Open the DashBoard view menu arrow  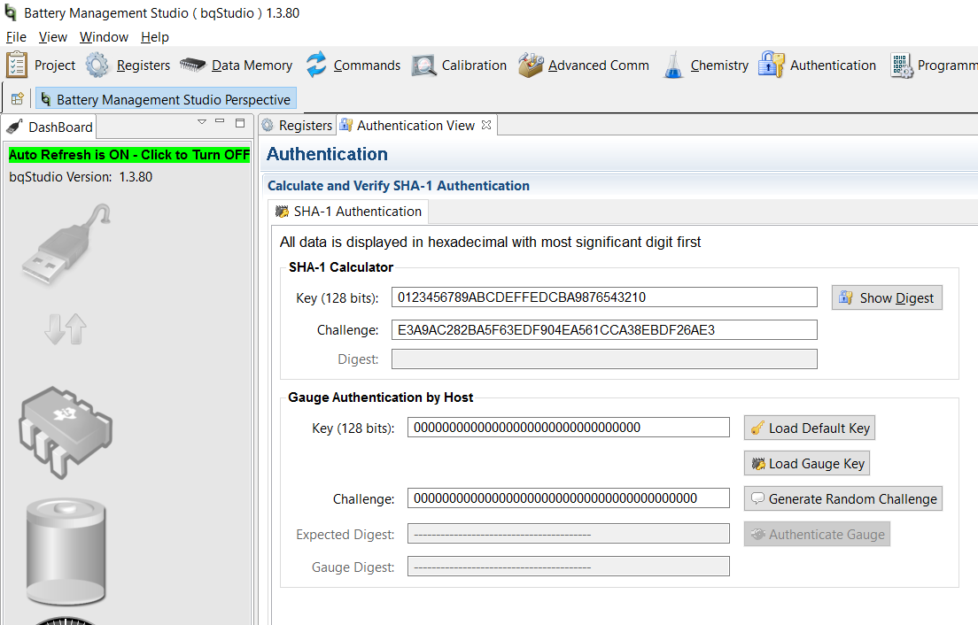click(201, 122)
